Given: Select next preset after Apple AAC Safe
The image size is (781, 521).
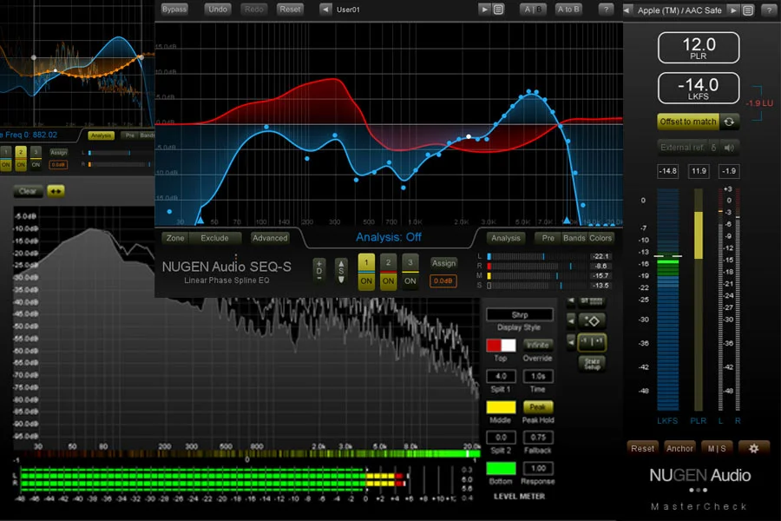Looking at the screenshot, I should 733,10.
